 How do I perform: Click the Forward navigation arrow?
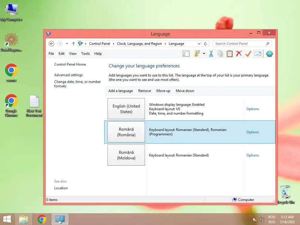(60, 44)
